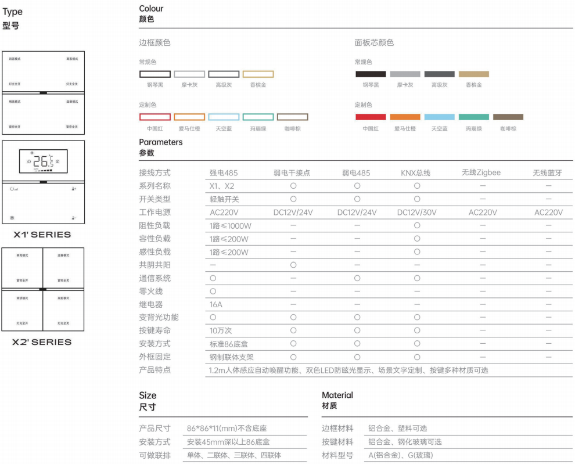Click the KNX总线 column header
The width and height of the screenshot is (575, 464).
[x=416, y=172]
